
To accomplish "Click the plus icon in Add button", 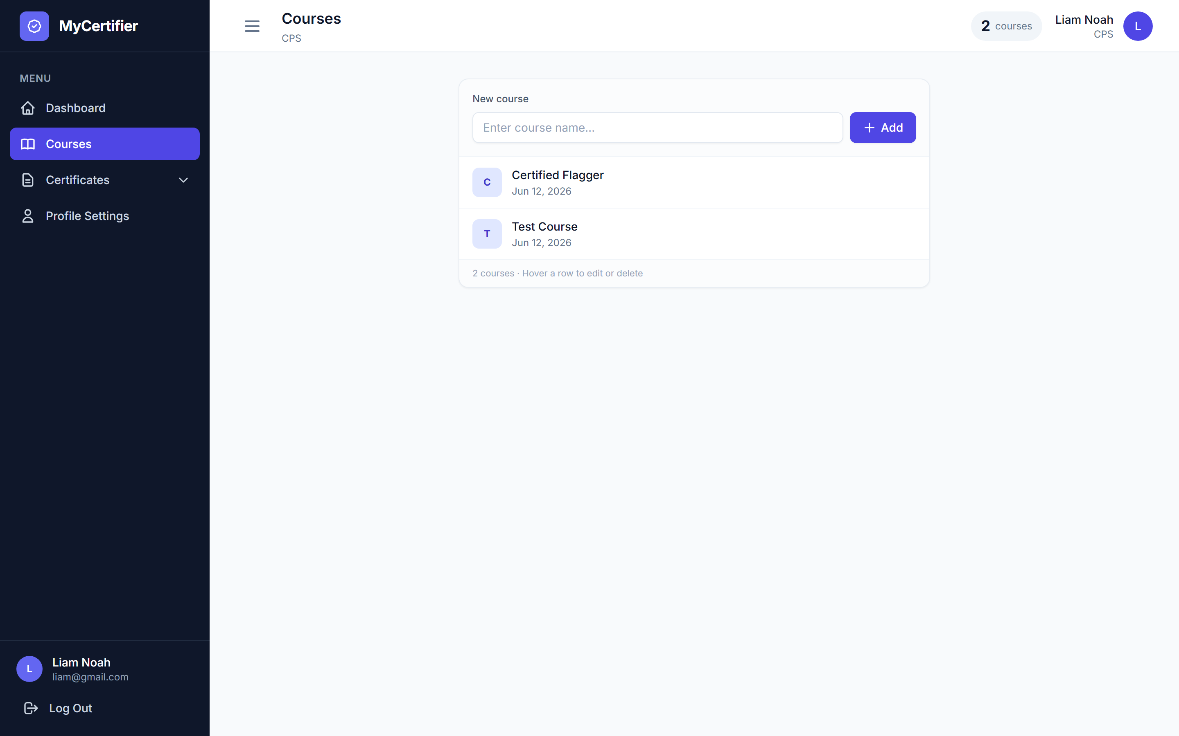I will (869, 128).
